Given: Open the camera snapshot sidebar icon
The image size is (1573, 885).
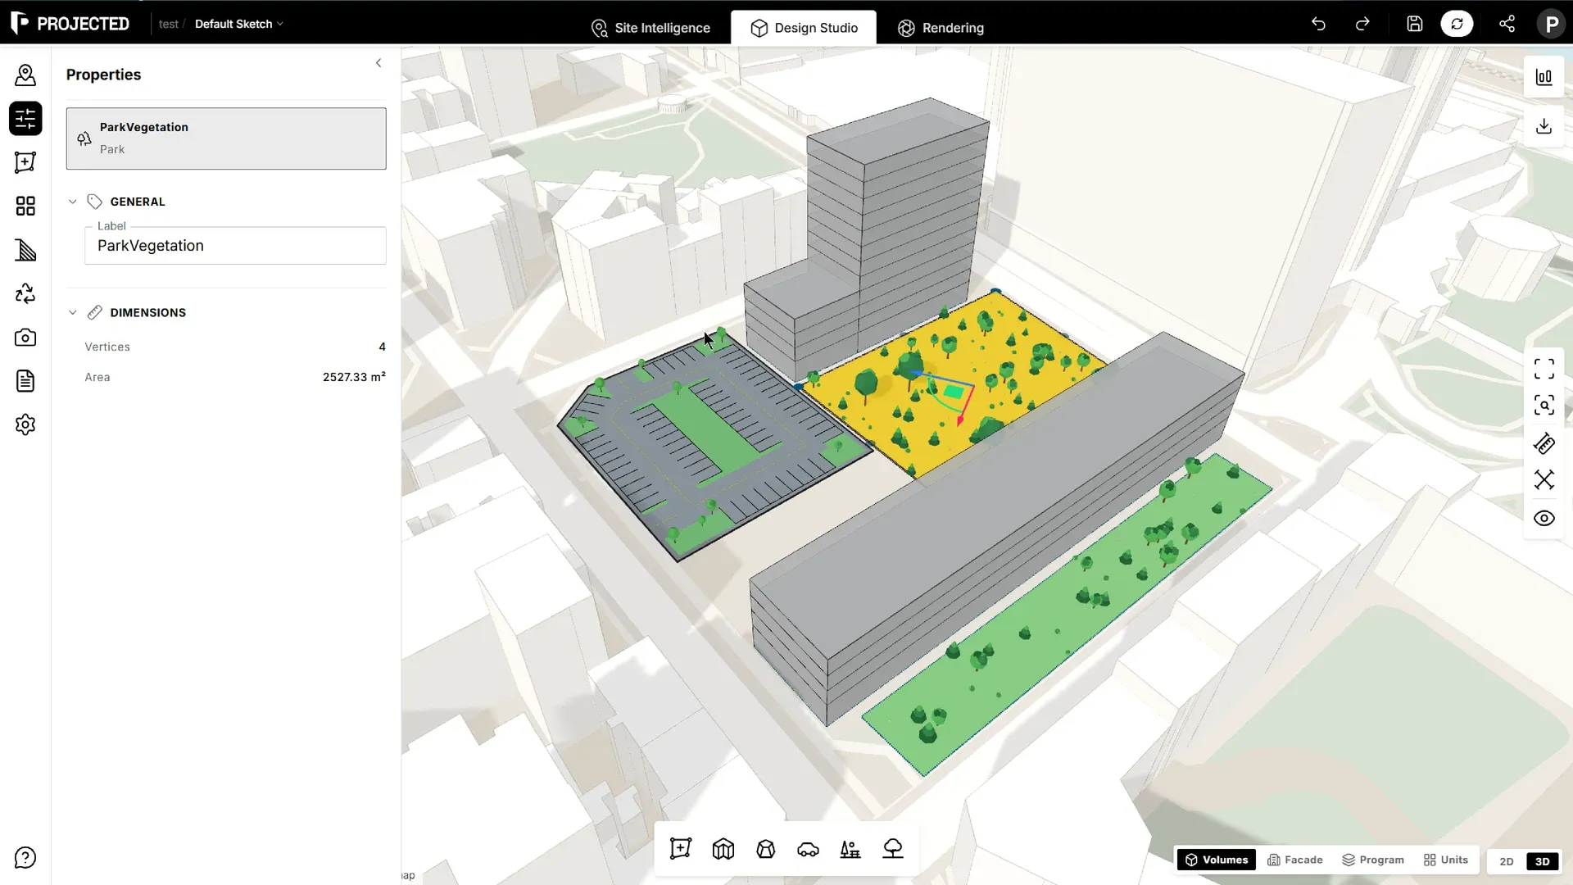Looking at the screenshot, I should point(25,338).
